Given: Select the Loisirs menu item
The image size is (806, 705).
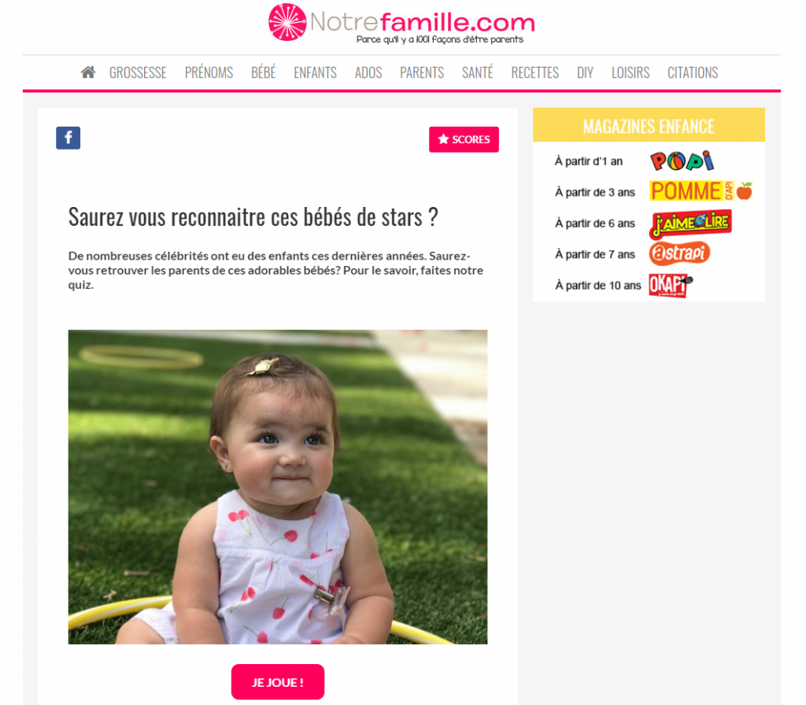Looking at the screenshot, I should click(x=630, y=72).
